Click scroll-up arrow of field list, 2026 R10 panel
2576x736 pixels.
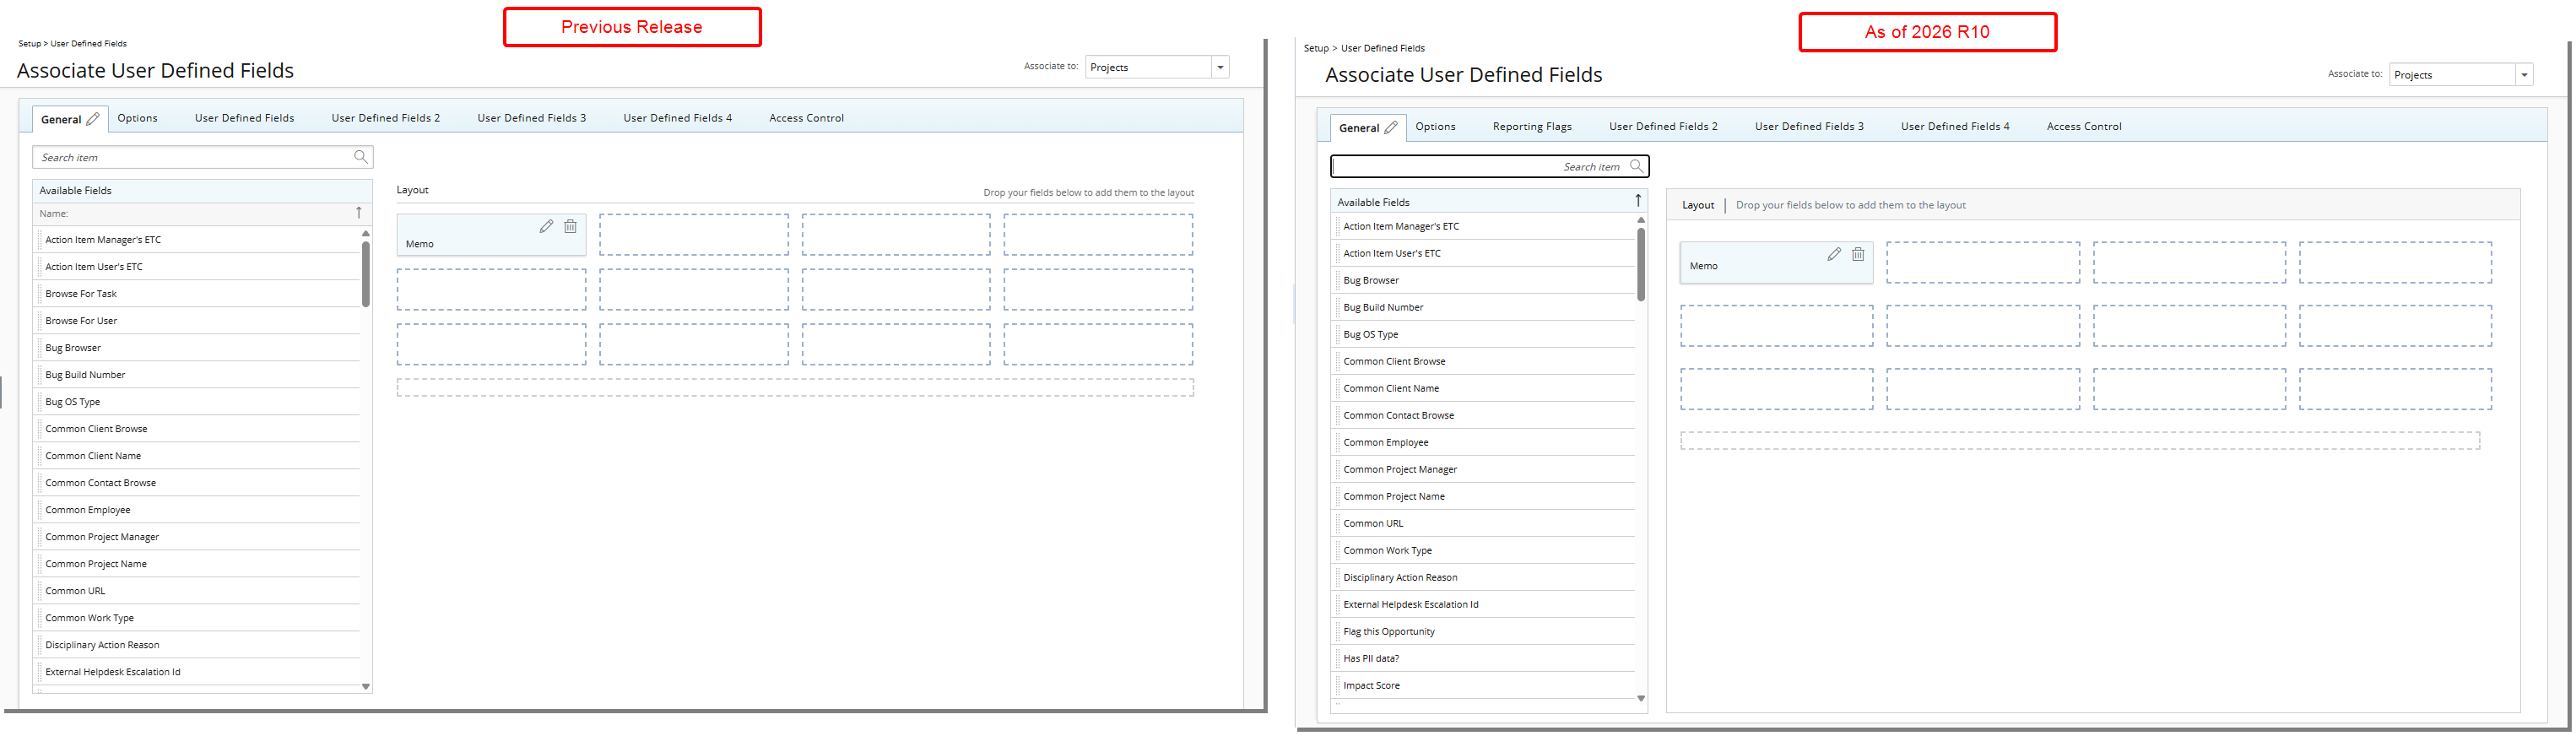[x=1641, y=220]
